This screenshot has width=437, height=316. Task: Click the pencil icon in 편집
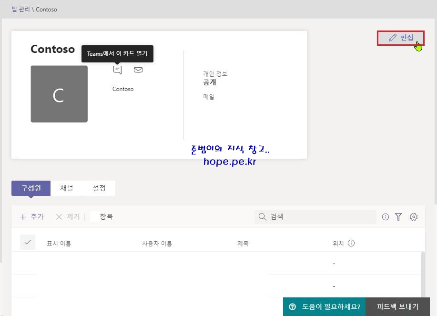click(x=392, y=38)
